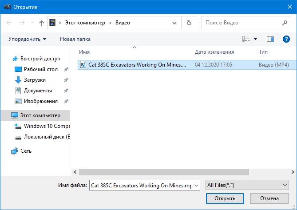Click the horizontal scrollbar in file list
Screen dimensions: 297x210
click(164, 171)
